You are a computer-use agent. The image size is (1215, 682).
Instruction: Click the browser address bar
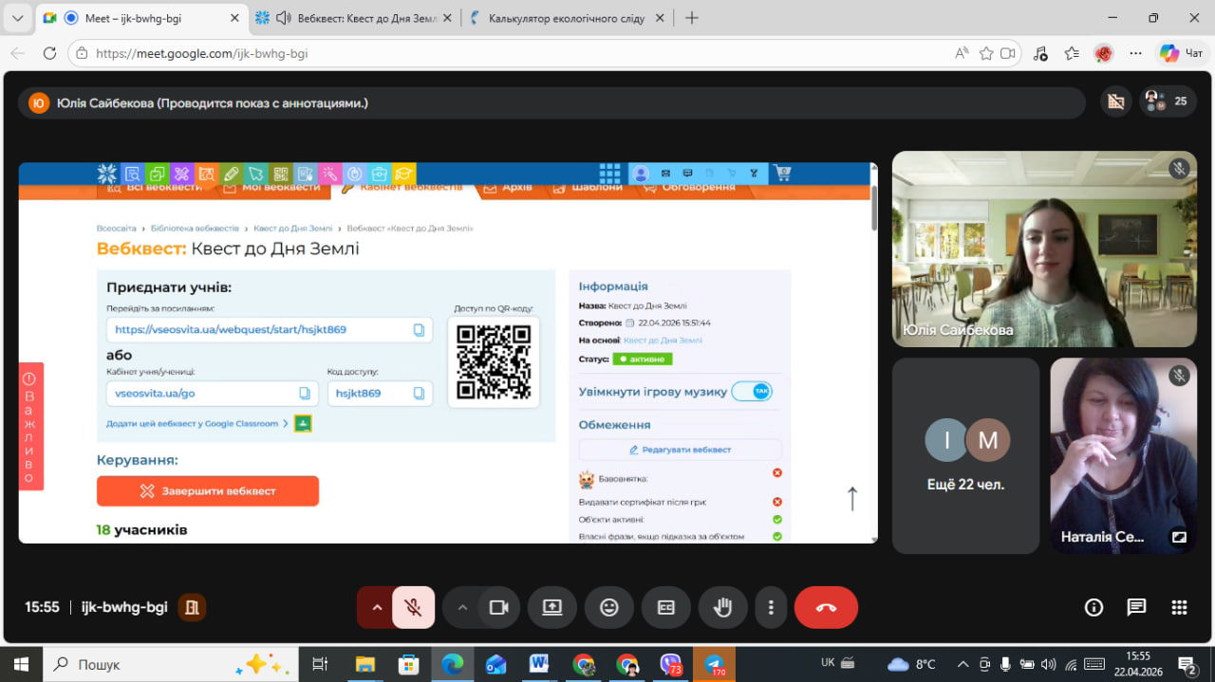point(513,54)
